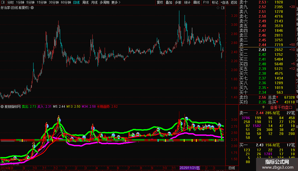Select the 买五 order row
The width and height of the screenshot is (298, 171).
click(x=267, y=69)
